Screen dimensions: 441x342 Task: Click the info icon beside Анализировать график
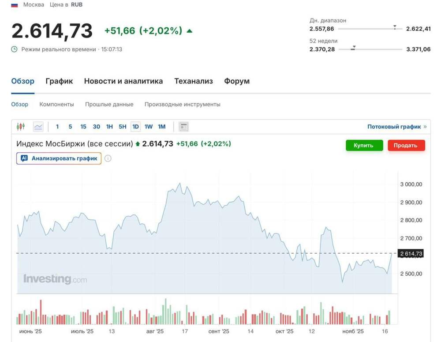pos(108,158)
